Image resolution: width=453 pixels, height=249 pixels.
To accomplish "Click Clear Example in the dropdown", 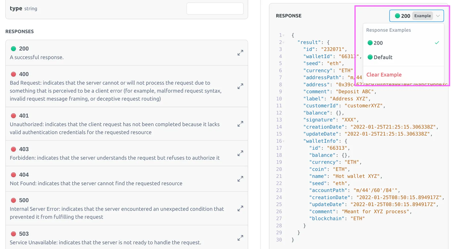I will (384, 75).
